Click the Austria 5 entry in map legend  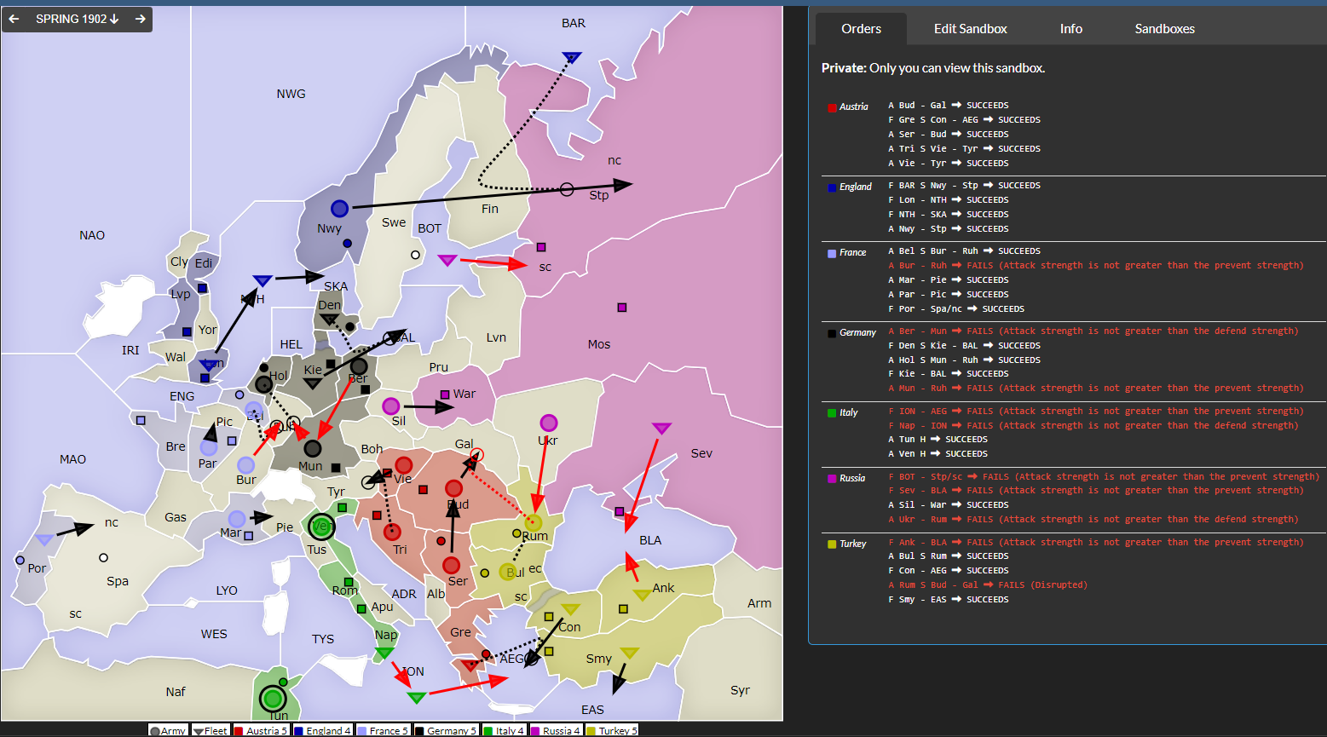[x=262, y=730]
